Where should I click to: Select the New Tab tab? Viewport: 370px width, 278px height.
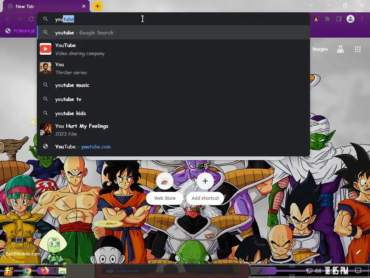pos(46,7)
